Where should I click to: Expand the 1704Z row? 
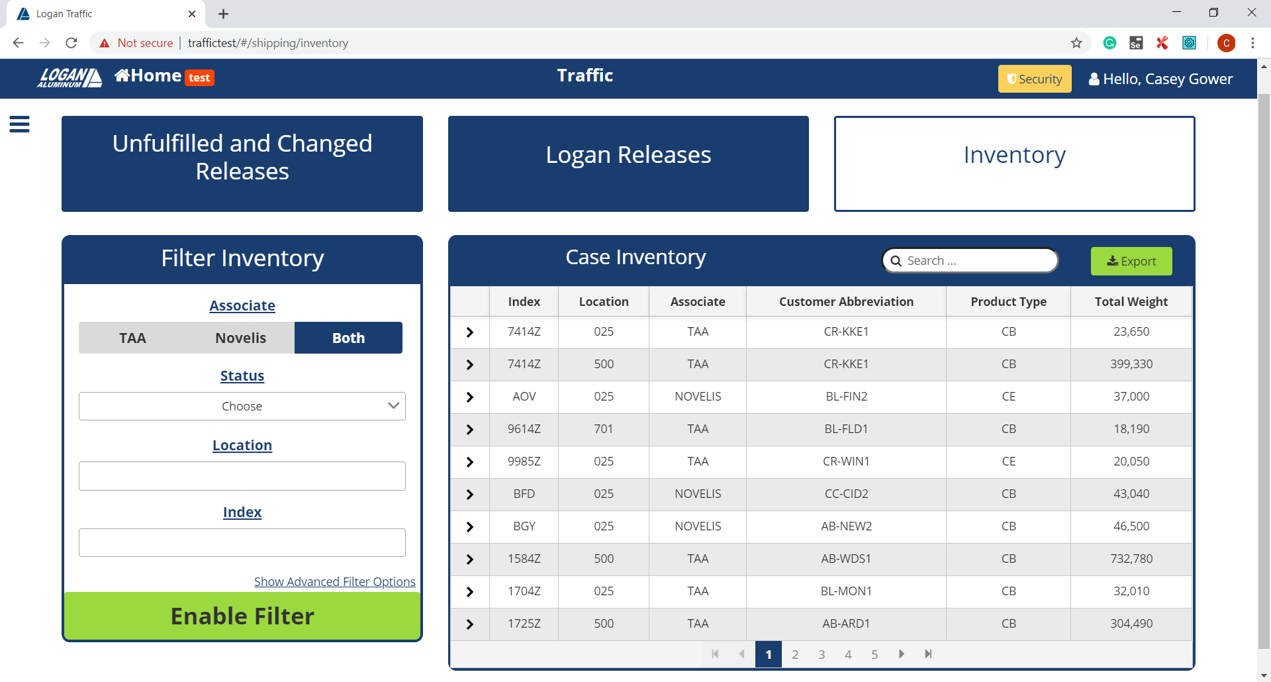[x=470, y=592]
